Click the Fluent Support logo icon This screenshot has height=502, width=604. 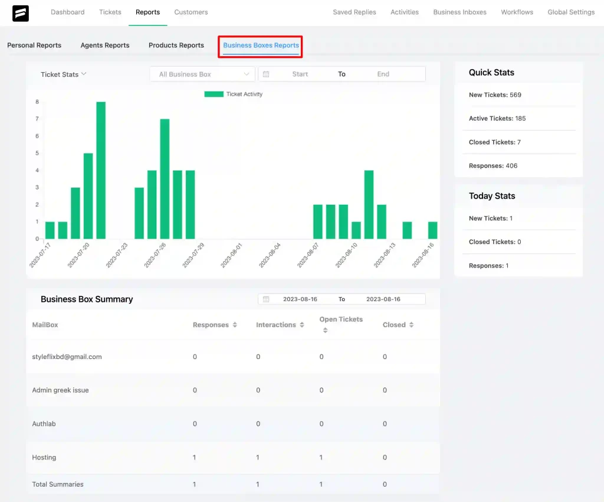pos(21,13)
